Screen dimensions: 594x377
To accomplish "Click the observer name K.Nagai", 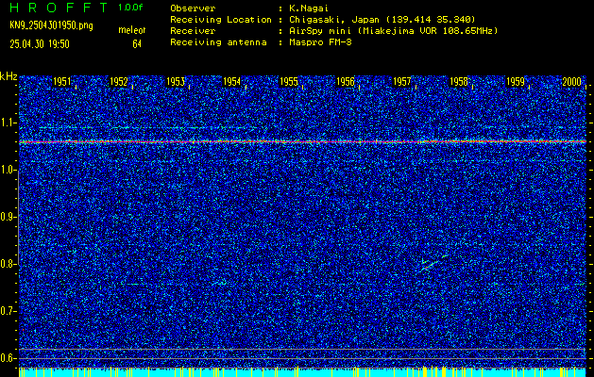I will [308, 8].
